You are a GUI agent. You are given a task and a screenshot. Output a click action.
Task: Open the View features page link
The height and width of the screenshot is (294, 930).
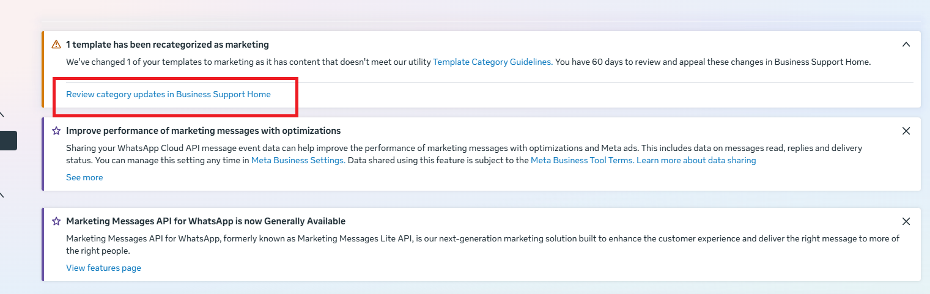tap(103, 268)
